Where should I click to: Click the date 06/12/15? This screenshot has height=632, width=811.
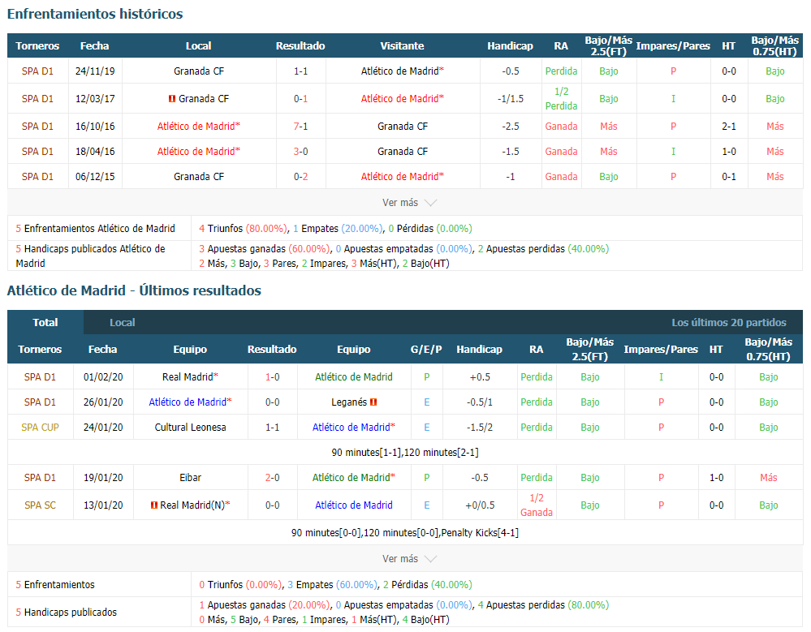coord(95,177)
